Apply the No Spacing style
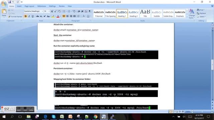Viewport: 214px width, 120px height. click(x=110, y=14)
